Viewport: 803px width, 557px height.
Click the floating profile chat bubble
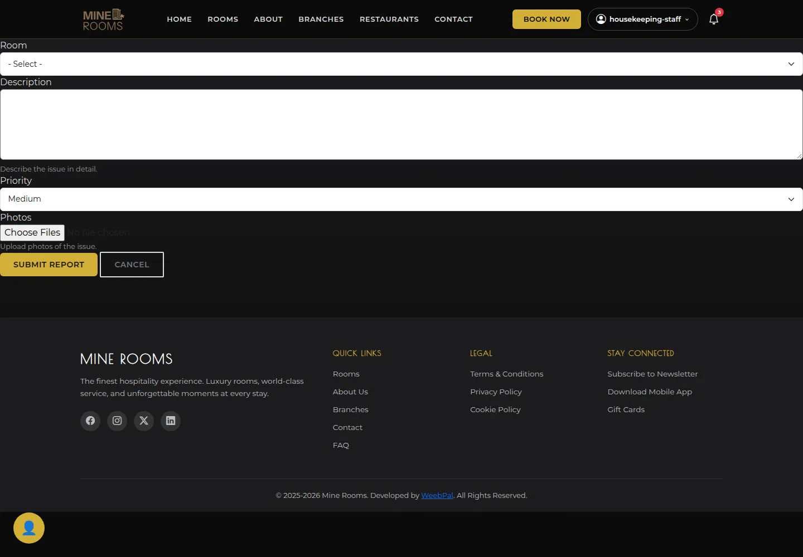click(x=29, y=528)
